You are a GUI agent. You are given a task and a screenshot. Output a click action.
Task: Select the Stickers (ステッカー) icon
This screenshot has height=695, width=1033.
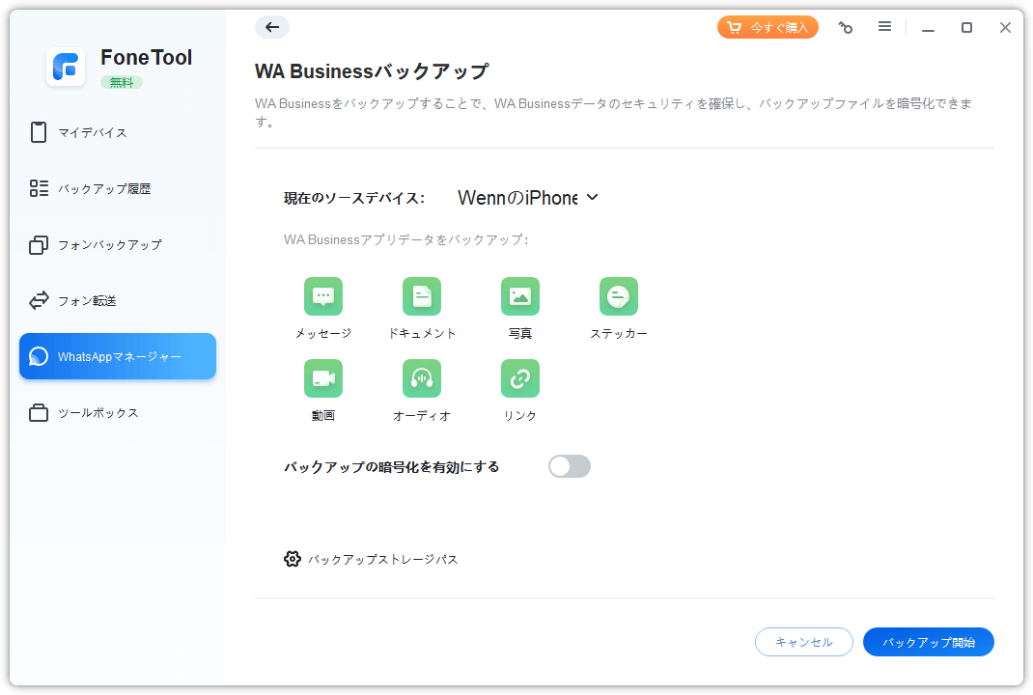coord(619,296)
